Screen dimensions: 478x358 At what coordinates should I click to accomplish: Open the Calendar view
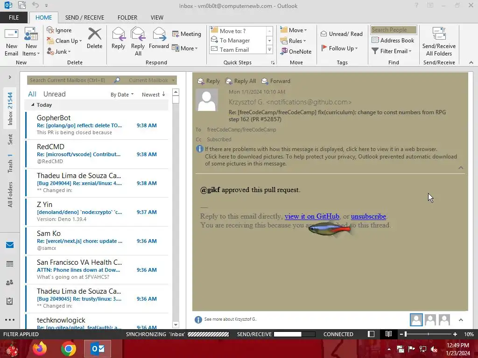tap(10, 264)
